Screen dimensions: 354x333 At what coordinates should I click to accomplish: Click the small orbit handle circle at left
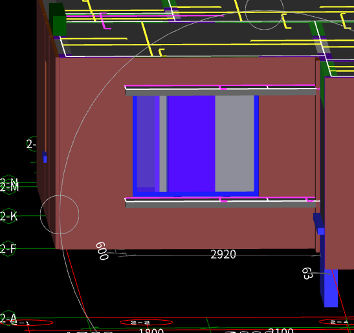[60, 215]
